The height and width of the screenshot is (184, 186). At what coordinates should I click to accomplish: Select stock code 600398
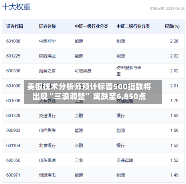click(13, 71)
